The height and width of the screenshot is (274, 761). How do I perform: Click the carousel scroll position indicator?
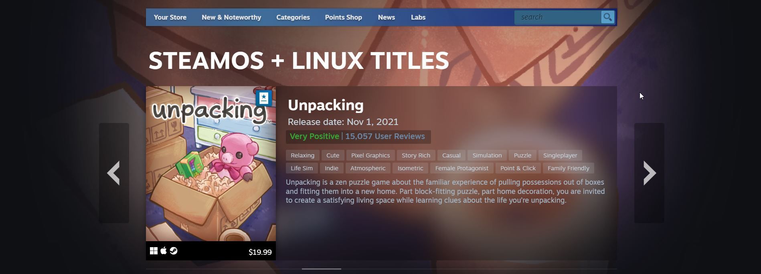pos(322,269)
